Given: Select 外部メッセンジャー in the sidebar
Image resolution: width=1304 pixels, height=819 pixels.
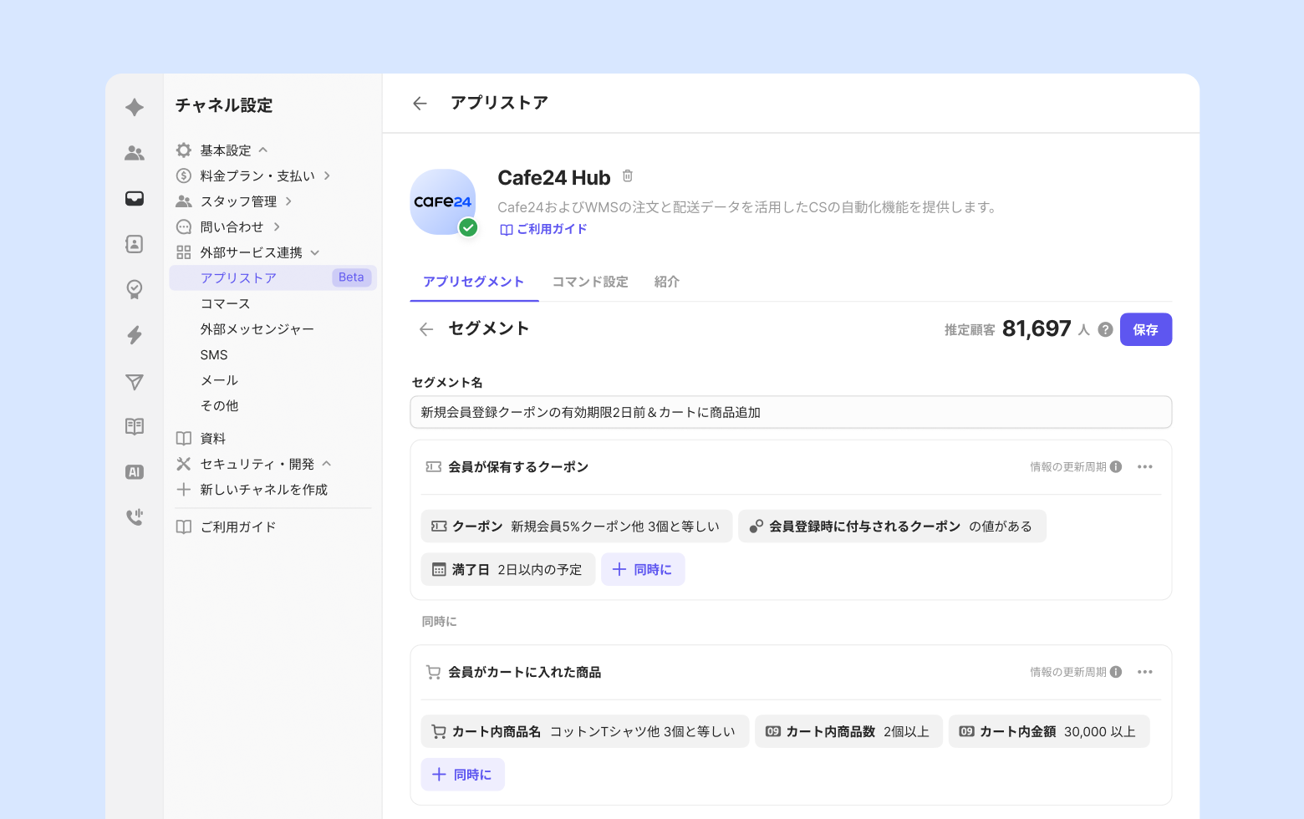Looking at the screenshot, I should 257,329.
